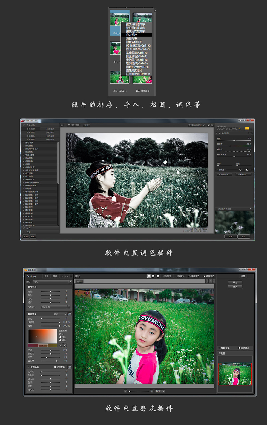Select '打开照片所在的目录' menu entry
The height and width of the screenshot is (425, 267).
(x=136, y=74)
